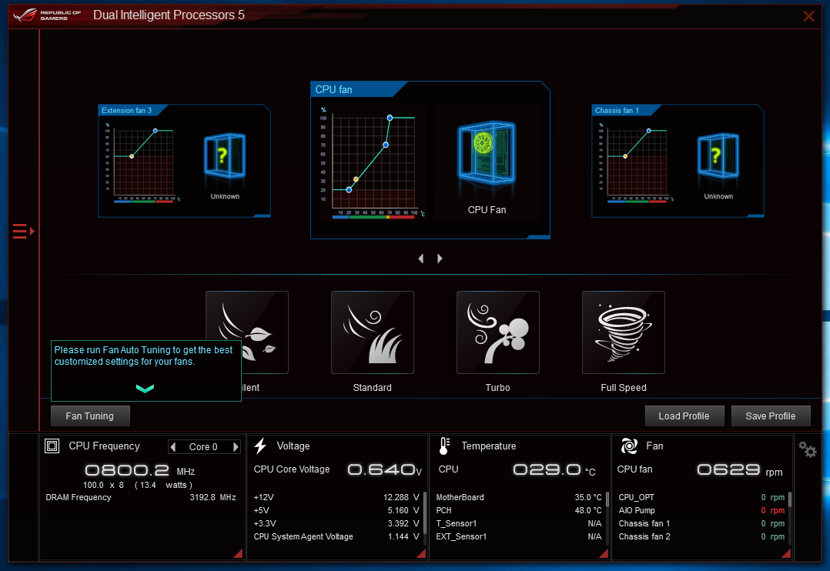Click the Republic of Gamers logo
This screenshot has height=571, width=830.
point(47,15)
